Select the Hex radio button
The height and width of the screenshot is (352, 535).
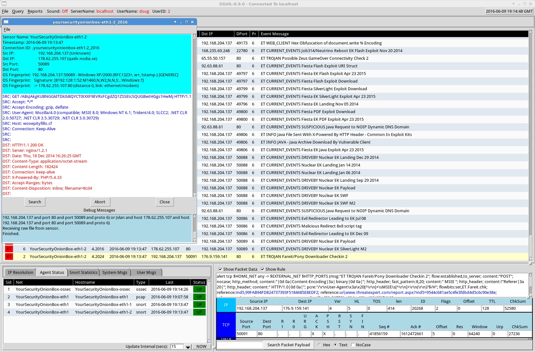pyautogui.click(x=319, y=345)
